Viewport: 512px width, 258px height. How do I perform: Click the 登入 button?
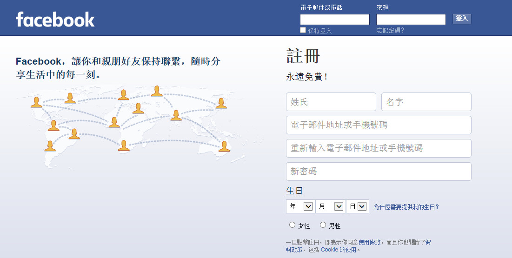coord(462,19)
